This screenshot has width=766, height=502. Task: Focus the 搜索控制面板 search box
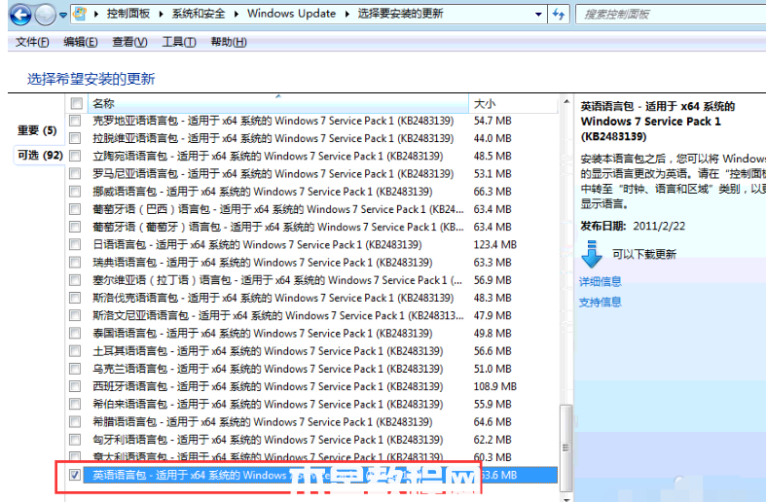pyautogui.click(x=671, y=15)
